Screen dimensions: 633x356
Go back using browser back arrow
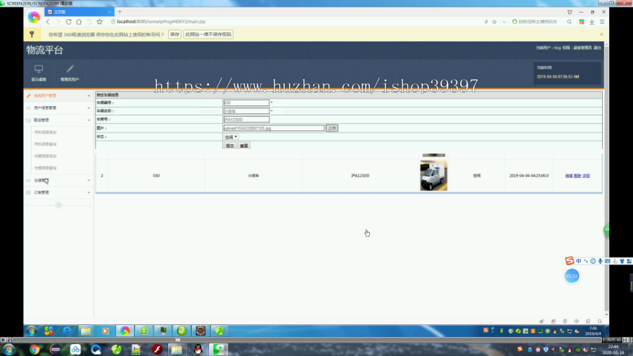(48, 22)
